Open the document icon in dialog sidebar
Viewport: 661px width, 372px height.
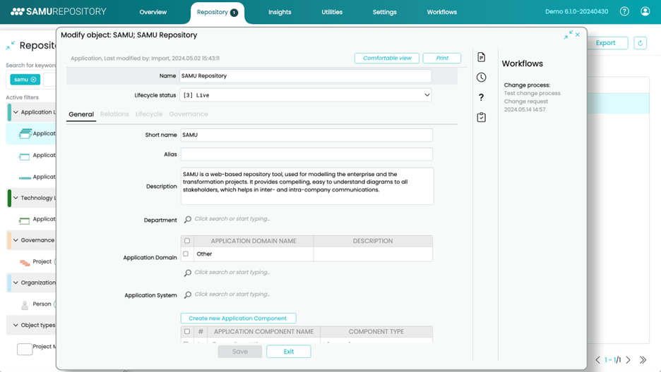482,57
